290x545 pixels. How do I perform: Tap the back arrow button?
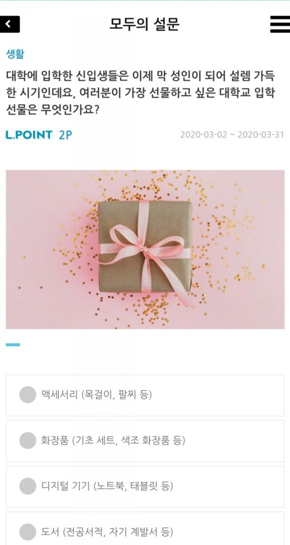[x=9, y=24]
